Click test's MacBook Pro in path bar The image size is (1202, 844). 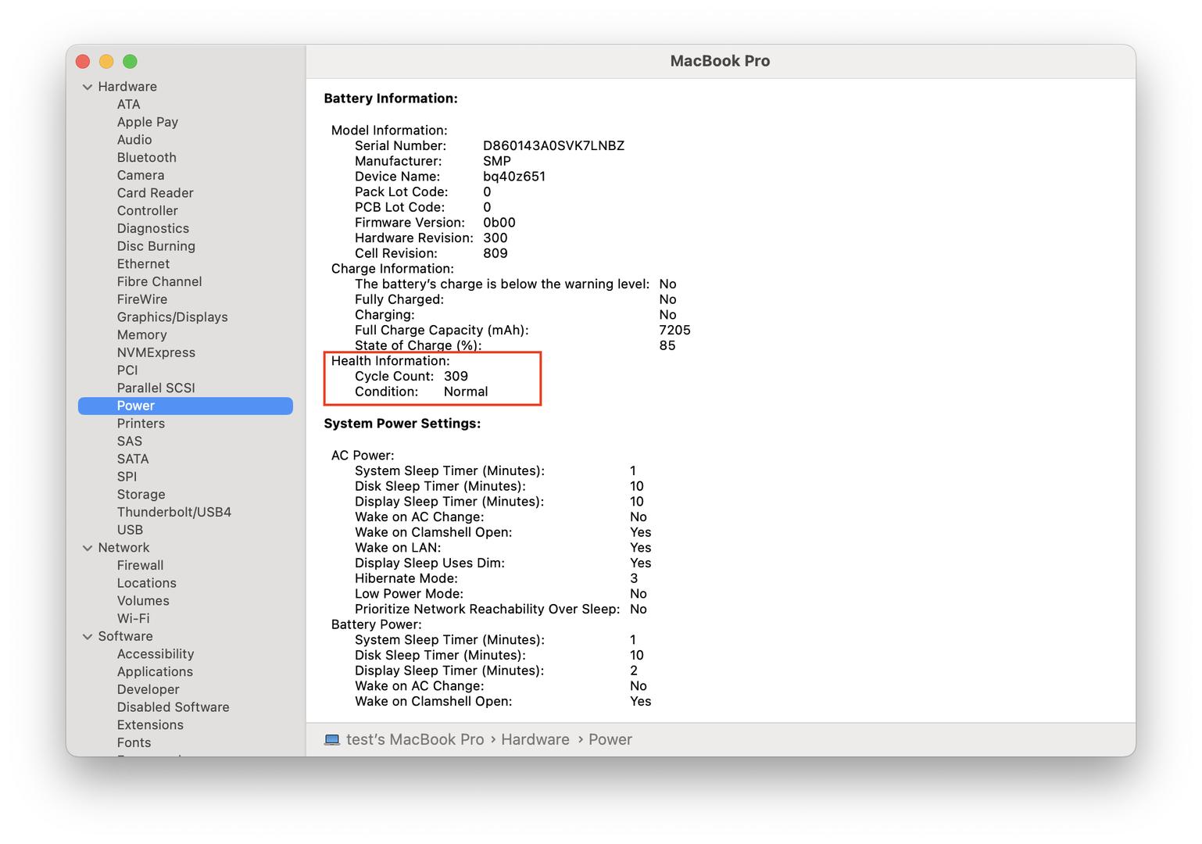(415, 739)
